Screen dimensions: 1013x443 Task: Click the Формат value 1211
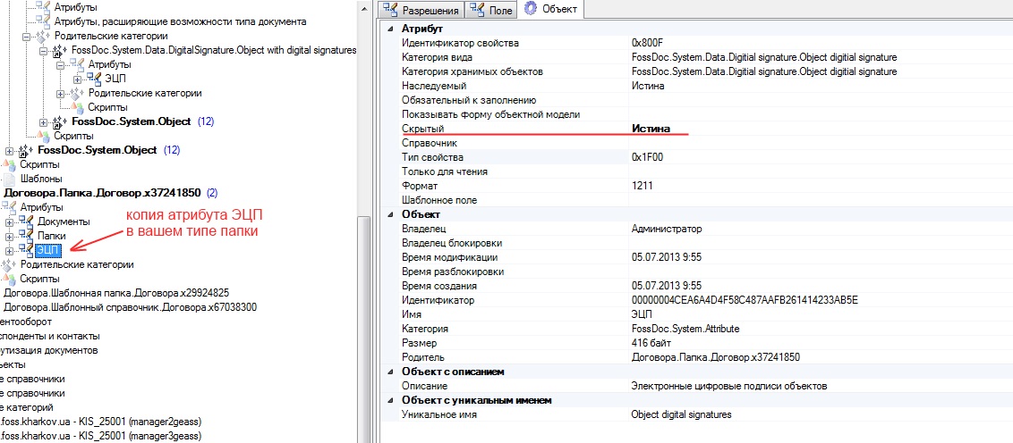pyautogui.click(x=643, y=186)
